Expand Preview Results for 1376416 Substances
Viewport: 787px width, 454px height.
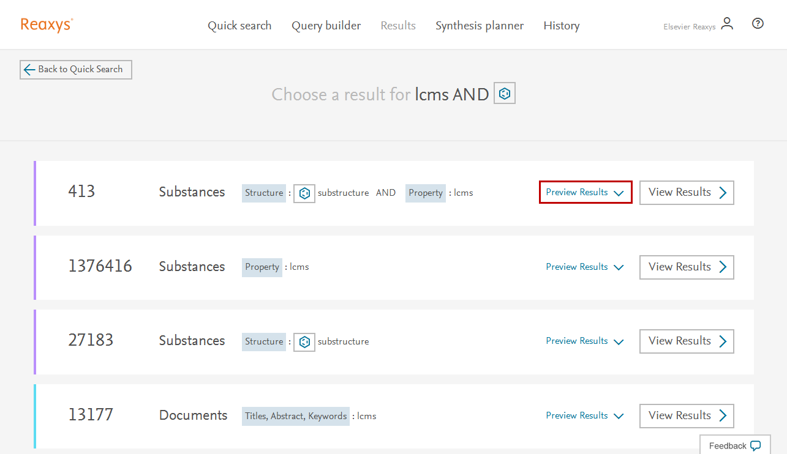point(585,267)
